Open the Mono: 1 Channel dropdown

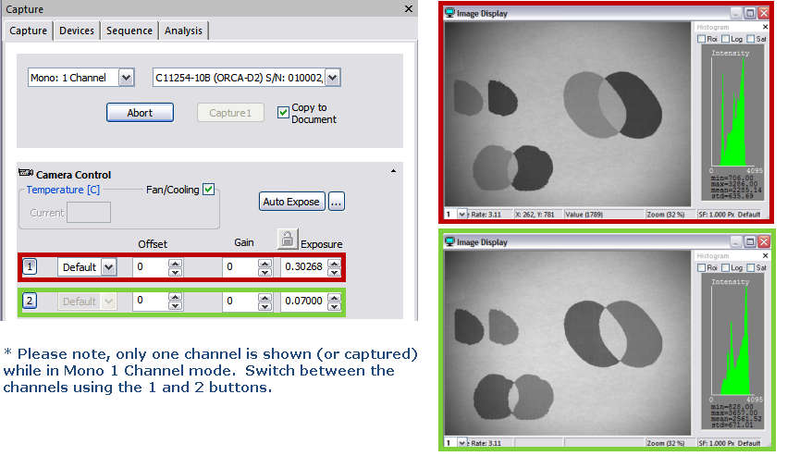click(x=127, y=78)
